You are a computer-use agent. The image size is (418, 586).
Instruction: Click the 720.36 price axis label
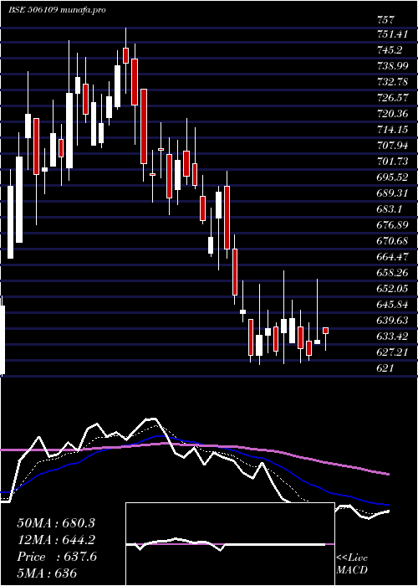click(392, 114)
